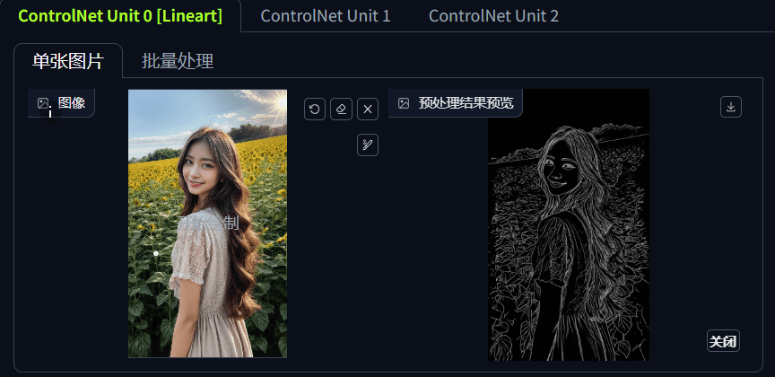Click the picture icon beside 预处理结果预览

coord(404,103)
